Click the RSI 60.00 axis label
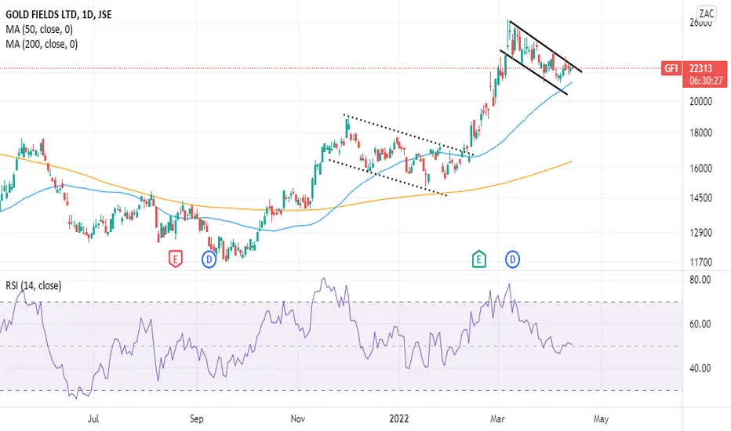This screenshot has height=431, width=731. [700, 324]
